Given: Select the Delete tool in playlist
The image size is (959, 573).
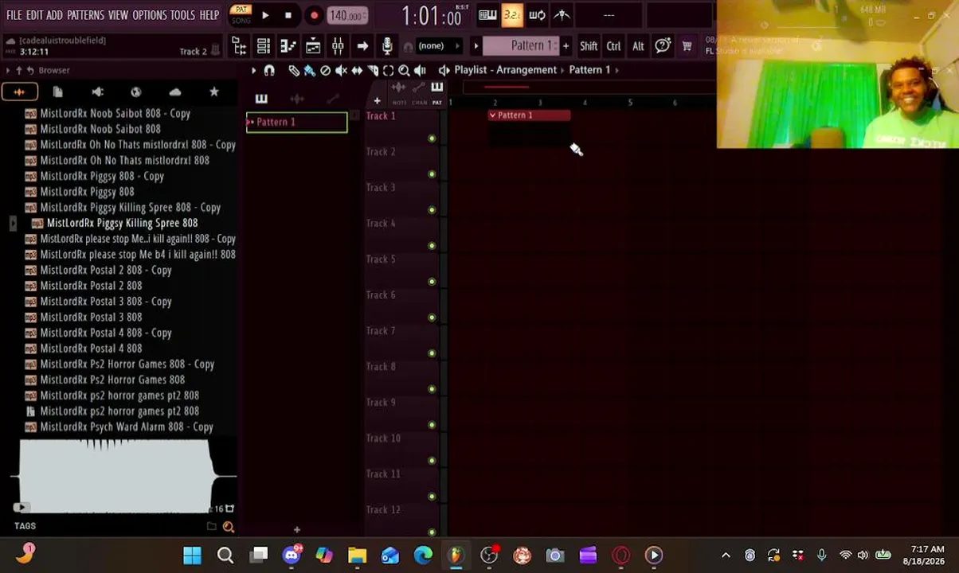Looking at the screenshot, I should [325, 70].
